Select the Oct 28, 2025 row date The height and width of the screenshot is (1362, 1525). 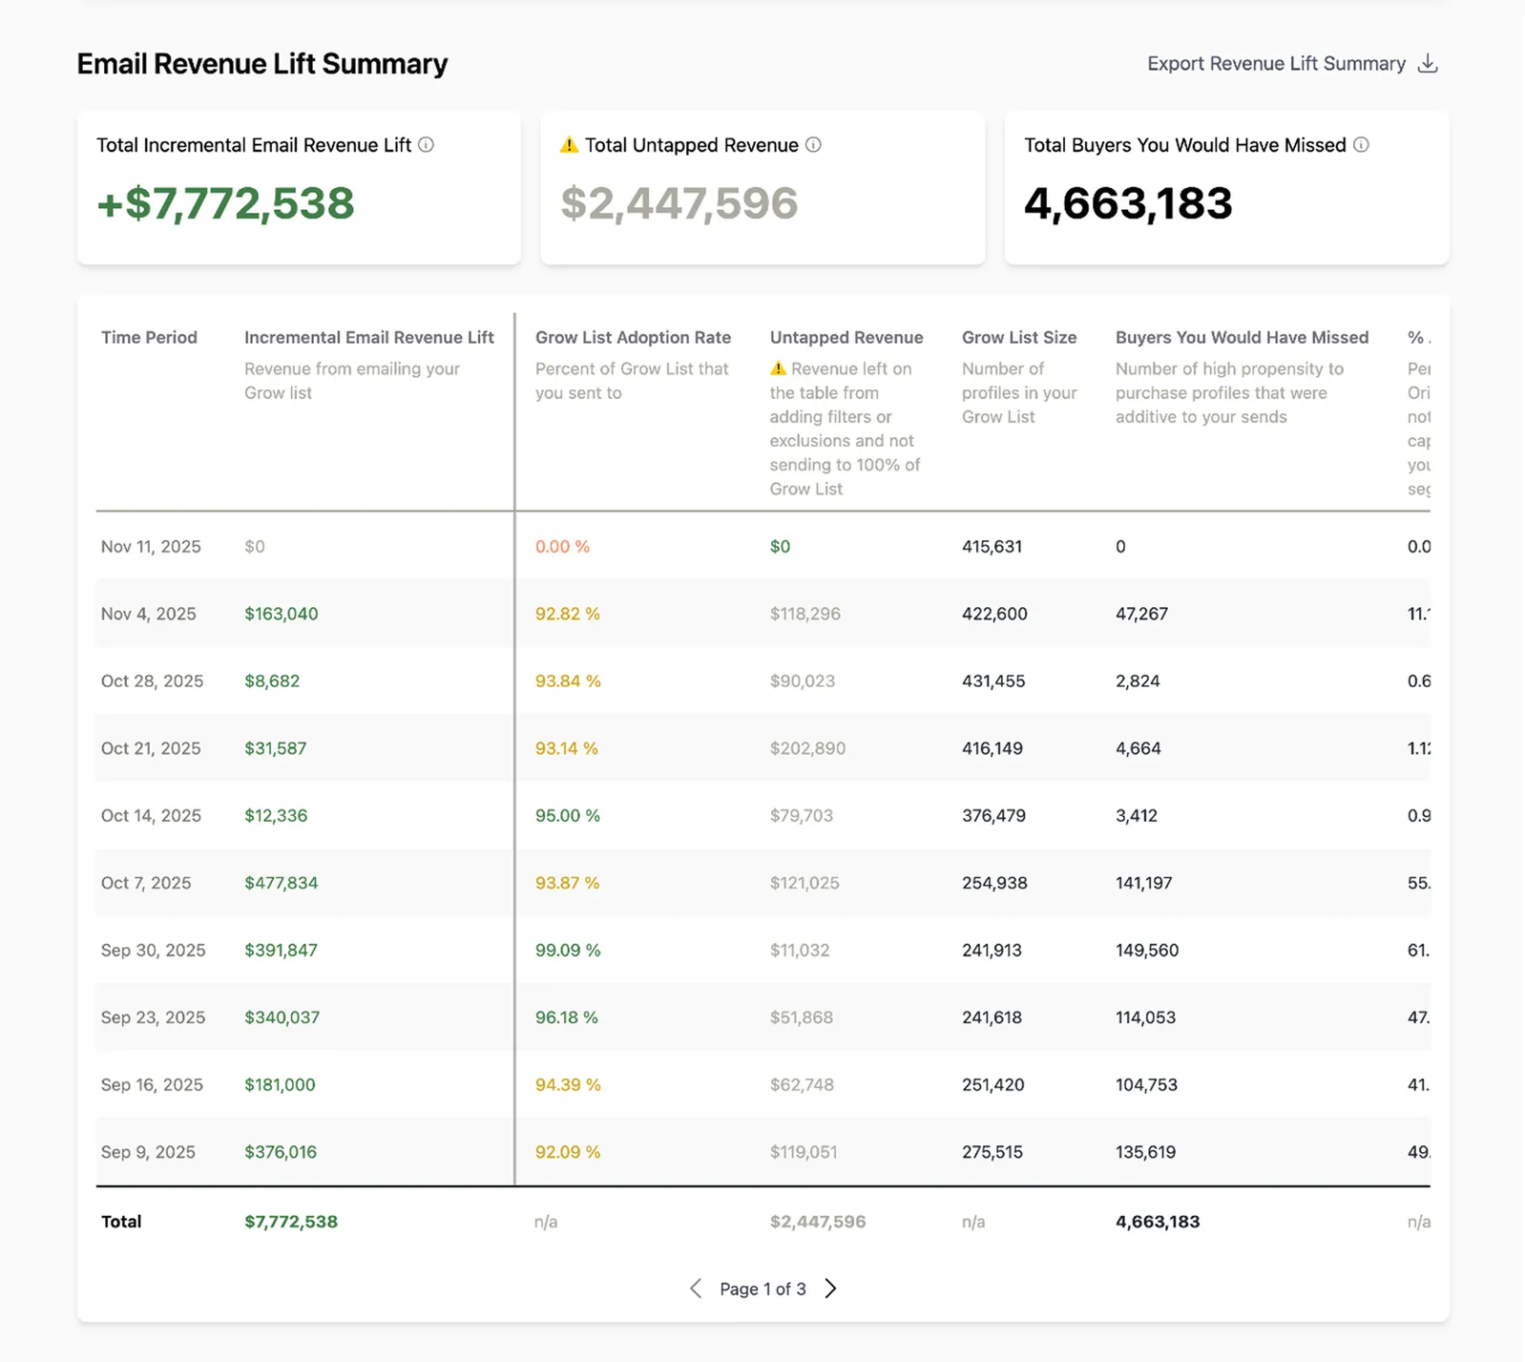pos(152,681)
